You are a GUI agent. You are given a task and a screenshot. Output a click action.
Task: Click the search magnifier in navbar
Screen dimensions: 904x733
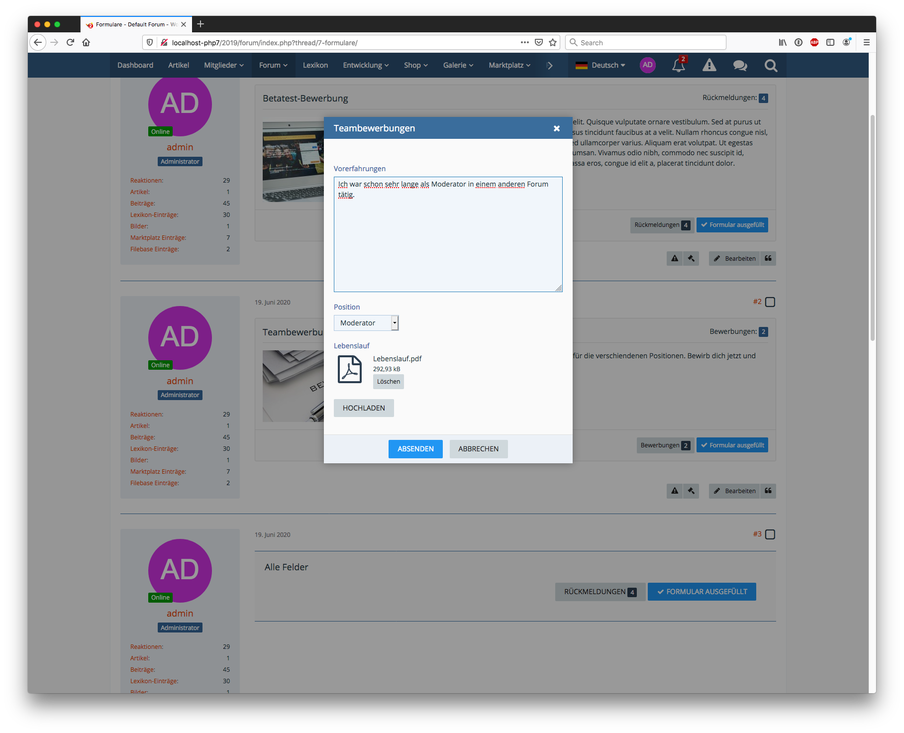point(771,65)
